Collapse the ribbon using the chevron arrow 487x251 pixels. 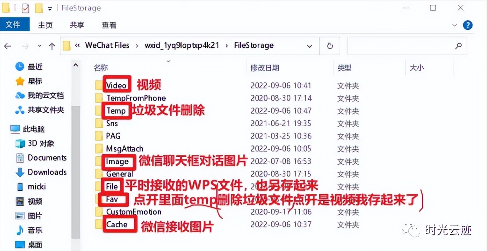(x=454, y=25)
